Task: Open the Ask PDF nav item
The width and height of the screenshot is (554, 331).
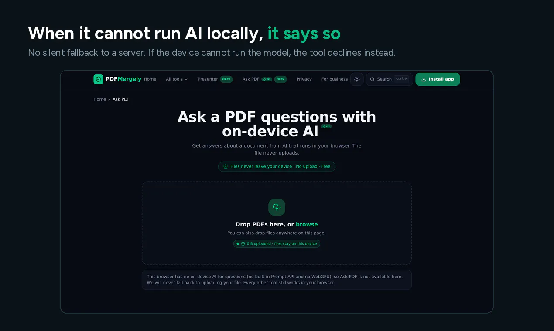Action: [251, 79]
